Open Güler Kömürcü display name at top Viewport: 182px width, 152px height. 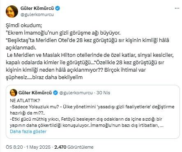(x=37, y=8)
